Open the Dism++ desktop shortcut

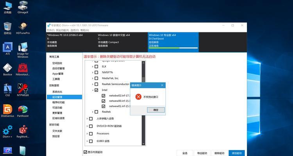click(7, 131)
